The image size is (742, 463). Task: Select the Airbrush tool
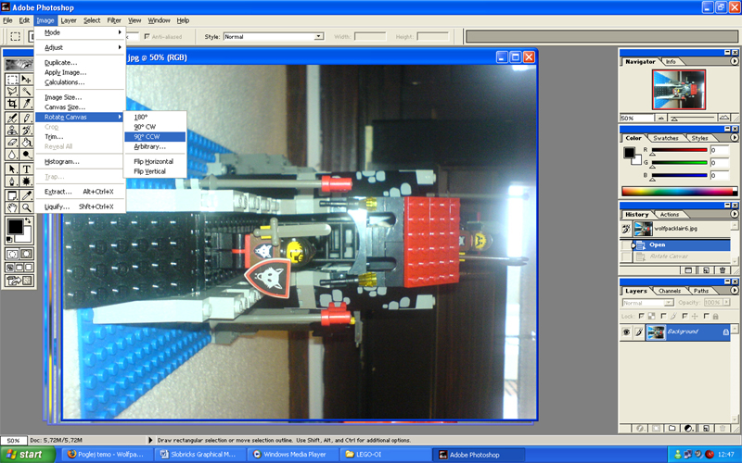tap(12, 118)
